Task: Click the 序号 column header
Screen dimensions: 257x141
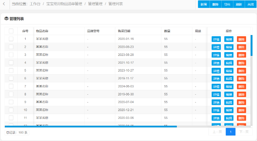Action: click(25, 31)
